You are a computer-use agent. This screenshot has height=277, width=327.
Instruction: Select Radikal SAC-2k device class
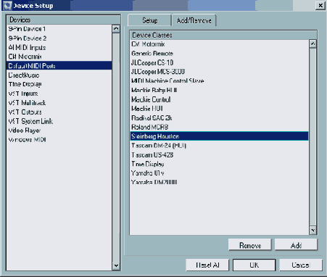(219, 118)
